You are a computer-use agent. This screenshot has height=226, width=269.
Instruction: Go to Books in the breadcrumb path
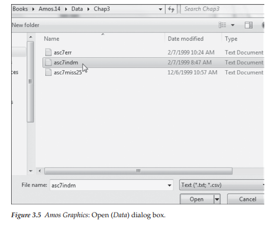click(x=20, y=9)
